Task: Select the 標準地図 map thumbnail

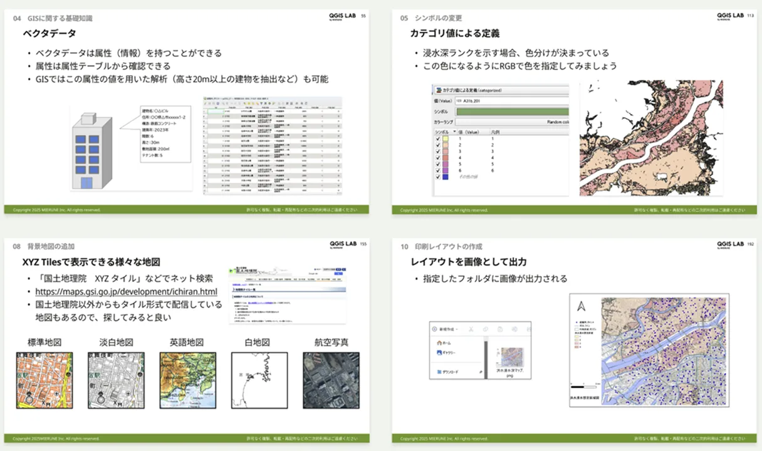Action: (44, 381)
